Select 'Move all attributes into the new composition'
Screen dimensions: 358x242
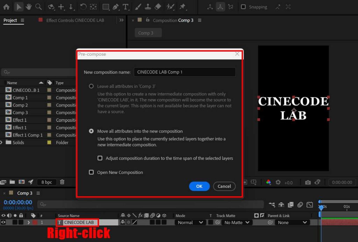pyautogui.click(x=91, y=131)
